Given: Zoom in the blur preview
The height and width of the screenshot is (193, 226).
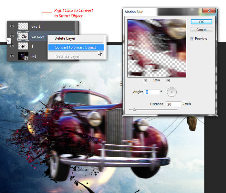Looking at the screenshot, I should tap(168, 80).
